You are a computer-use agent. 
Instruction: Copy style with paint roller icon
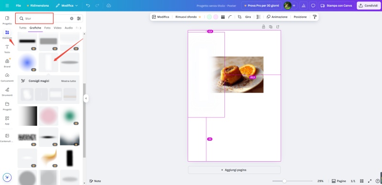315,17
